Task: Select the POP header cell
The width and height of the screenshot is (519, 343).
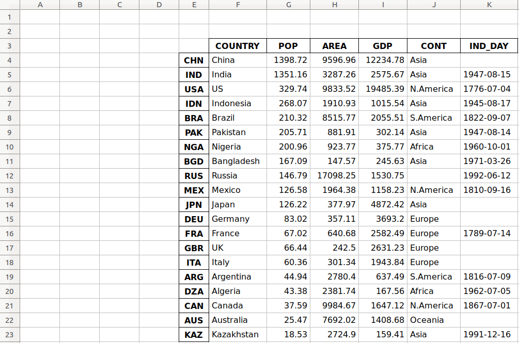Action: (x=288, y=45)
